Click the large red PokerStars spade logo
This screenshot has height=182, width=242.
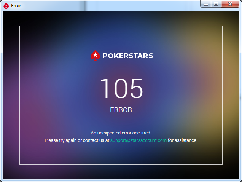tap(95, 55)
